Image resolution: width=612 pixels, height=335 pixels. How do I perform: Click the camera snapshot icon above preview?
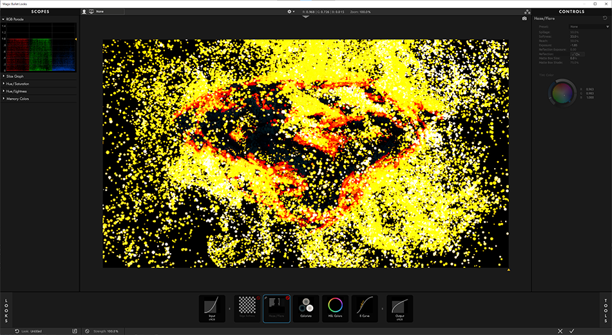tap(524, 18)
